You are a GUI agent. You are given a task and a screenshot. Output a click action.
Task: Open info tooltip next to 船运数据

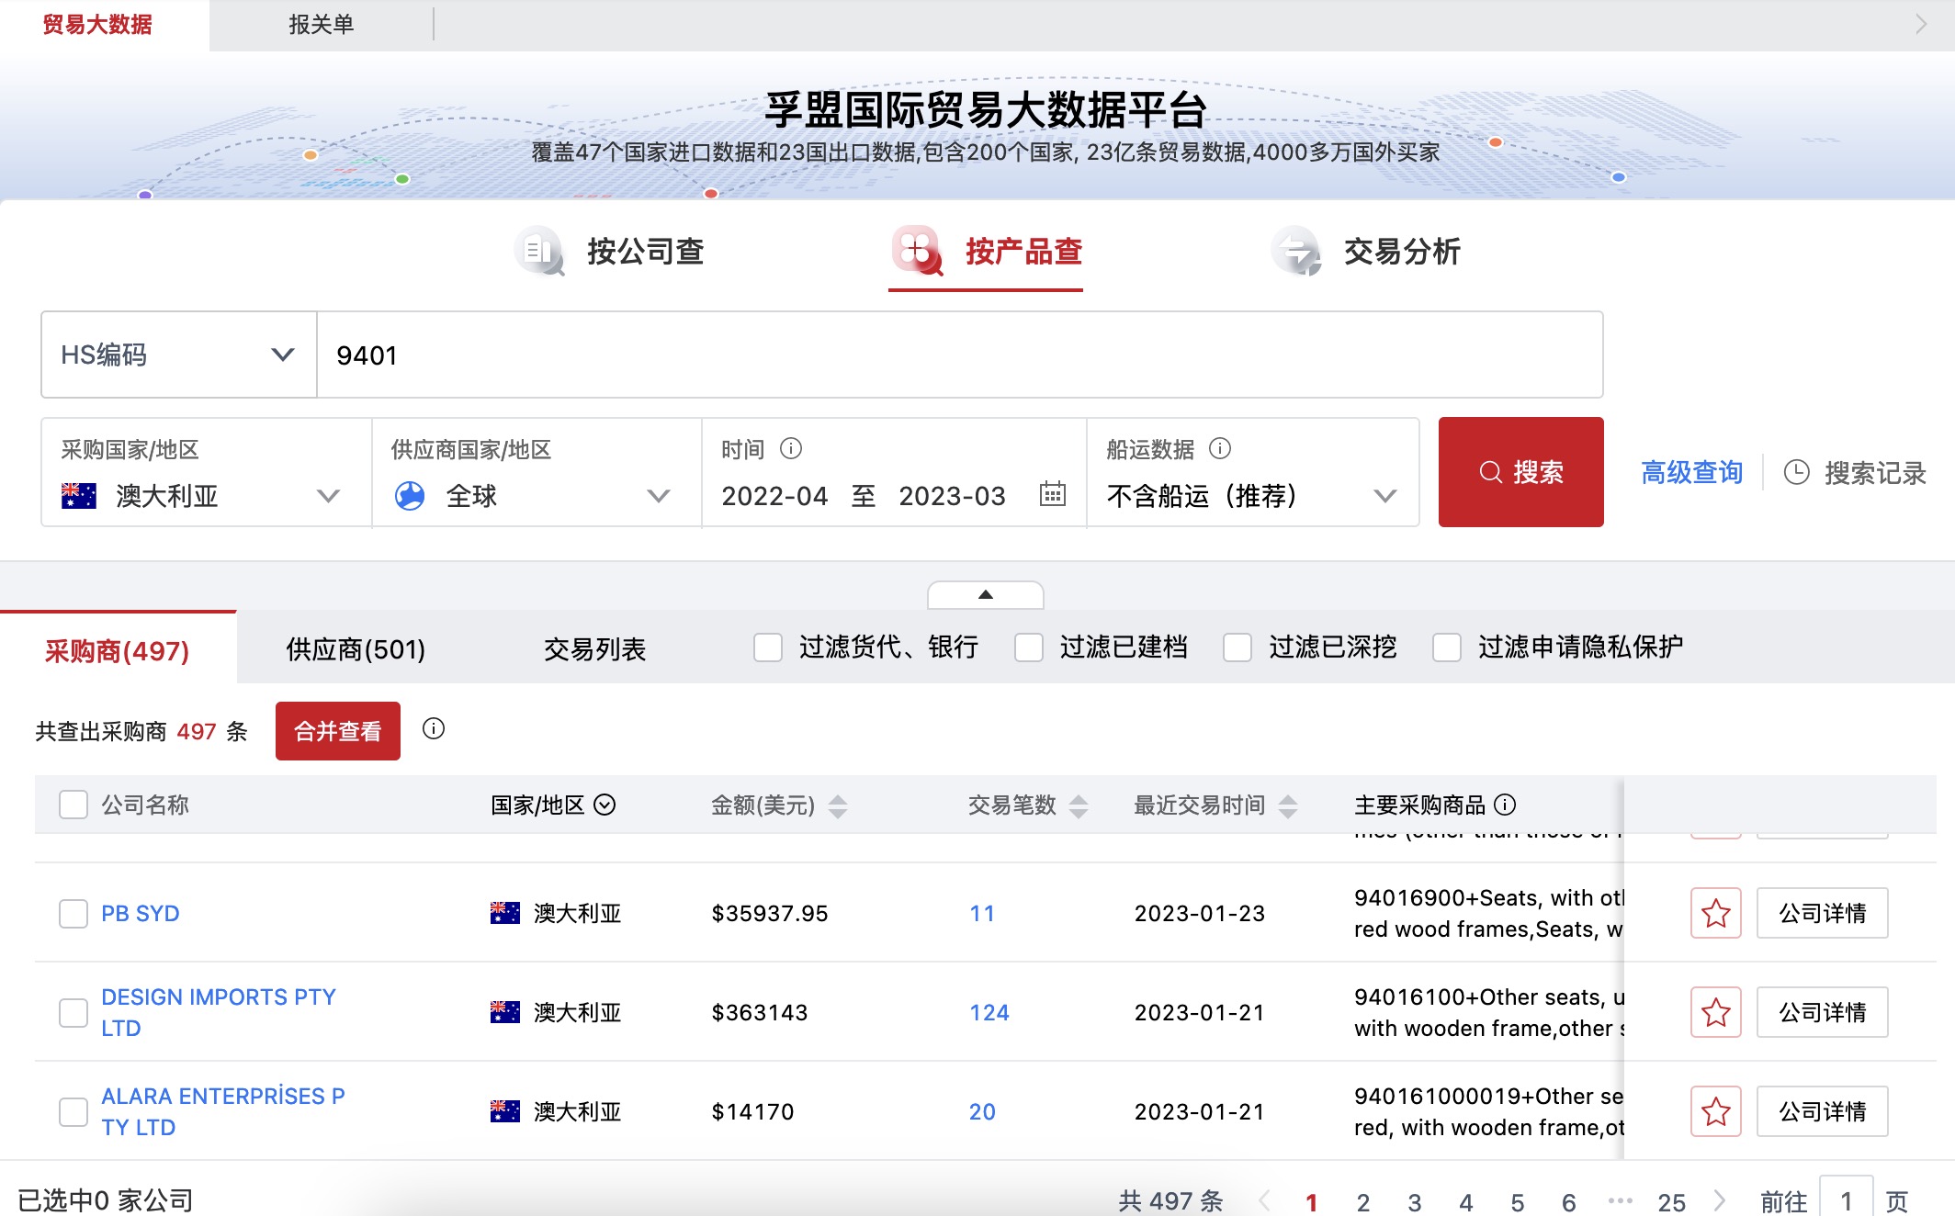(x=1219, y=449)
